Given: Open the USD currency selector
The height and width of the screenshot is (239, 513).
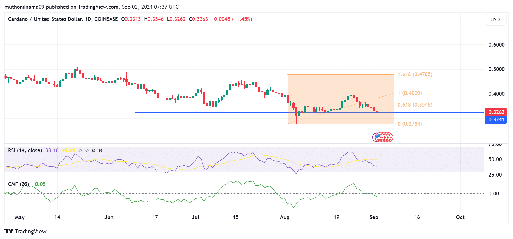Looking at the screenshot, I should pyautogui.click(x=496, y=20).
